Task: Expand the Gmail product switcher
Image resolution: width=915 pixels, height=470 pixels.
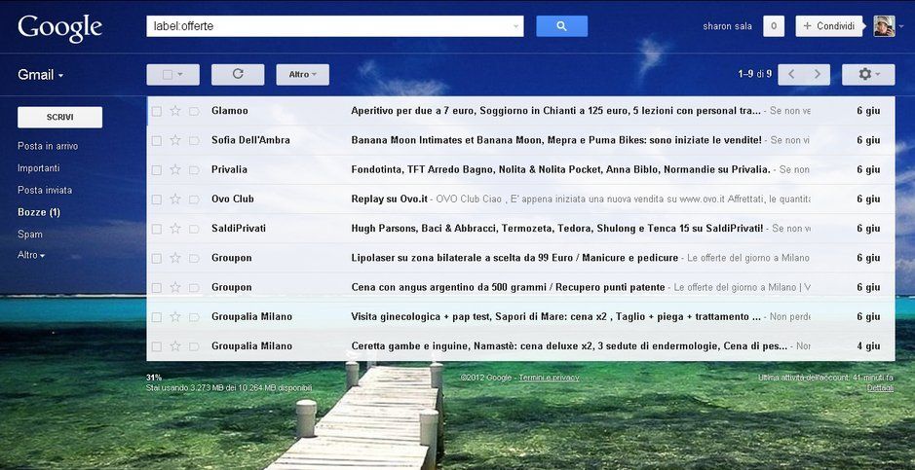Action: [40, 75]
